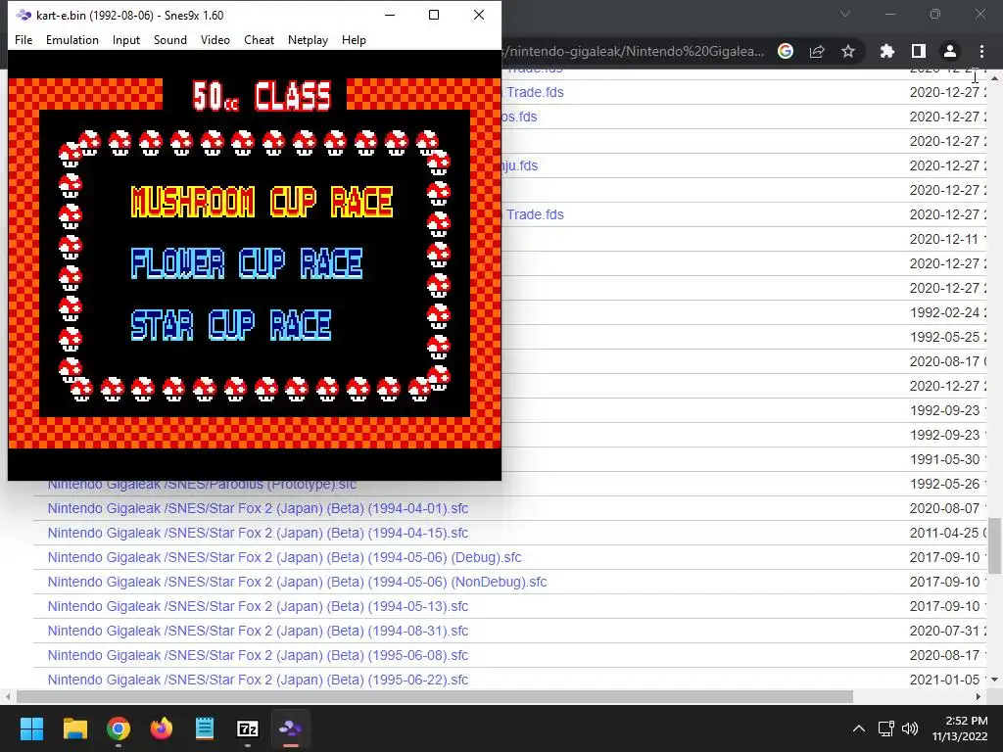Open Star Fox 2 Beta 1995-06-08 link
1003x752 pixels.
pos(258,655)
